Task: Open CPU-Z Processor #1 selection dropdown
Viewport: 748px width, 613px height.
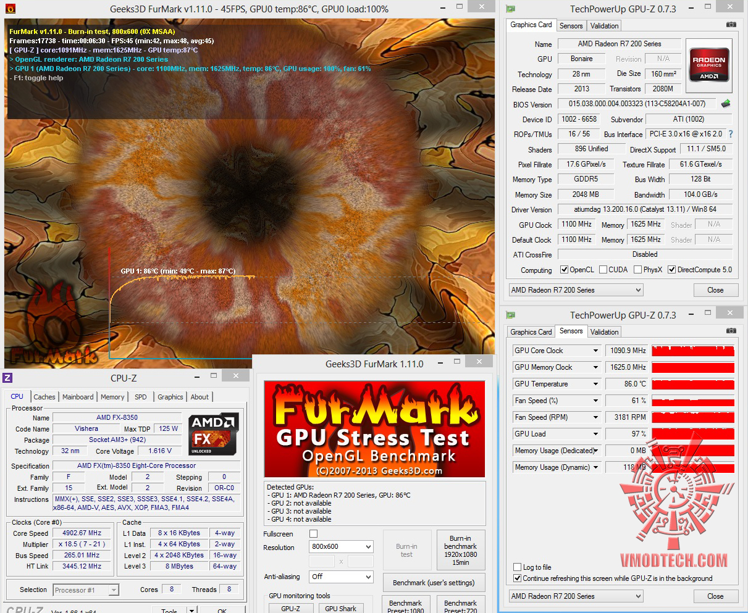Action: click(x=86, y=590)
